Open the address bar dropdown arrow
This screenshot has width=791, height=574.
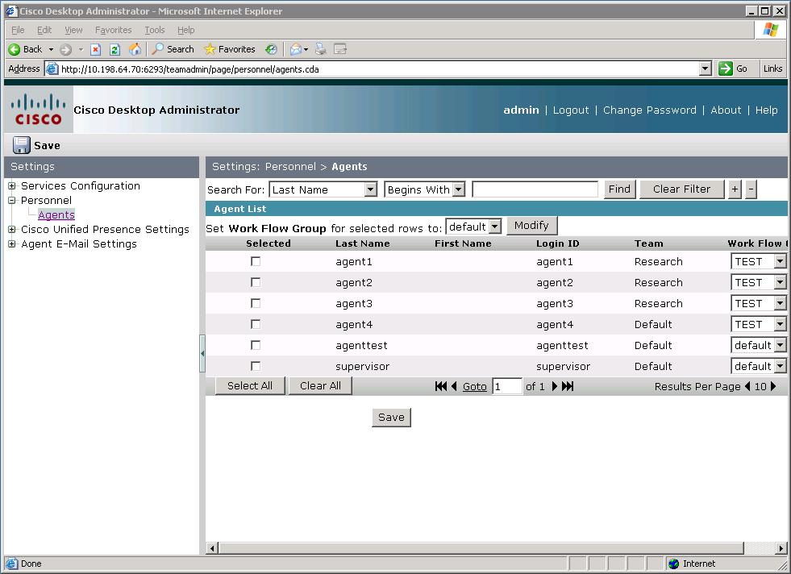tap(706, 69)
